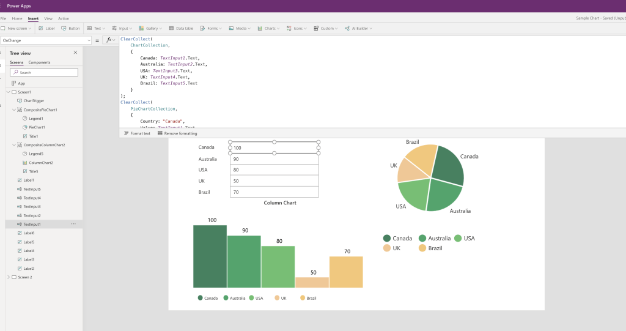
Task: Click the App item in tree view
Action: click(21, 83)
